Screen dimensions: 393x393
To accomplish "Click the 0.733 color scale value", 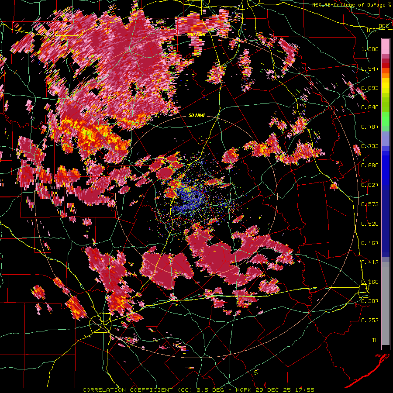I will [370, 146].
